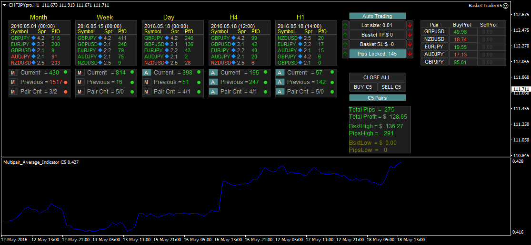Image resolution: width=531 pixels, height=245 pixels.
Task: Click Multipair_Average_Indicator C5 label
Action: [x=41, y=162]
